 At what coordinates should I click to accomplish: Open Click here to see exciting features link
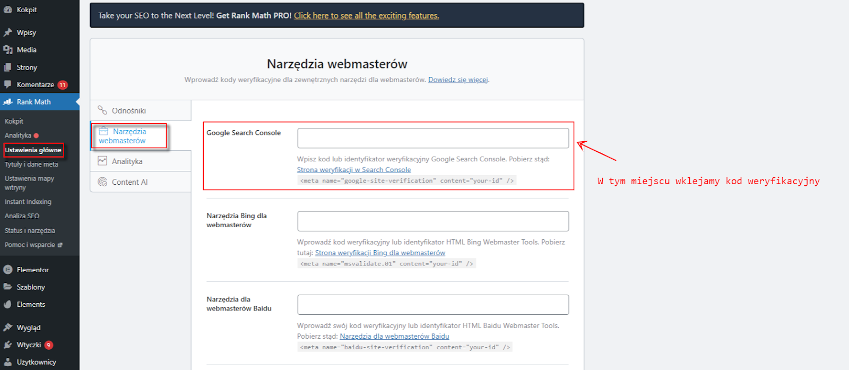[x=366, y=15]
